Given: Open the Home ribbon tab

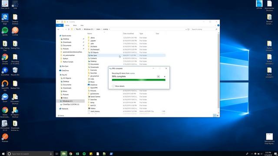Looking at the screenshot, I should 67,25.
